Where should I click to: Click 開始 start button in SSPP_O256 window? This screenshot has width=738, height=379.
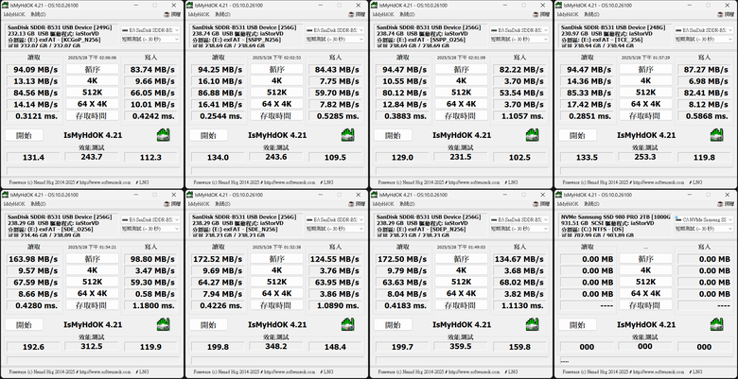[393, 135]
